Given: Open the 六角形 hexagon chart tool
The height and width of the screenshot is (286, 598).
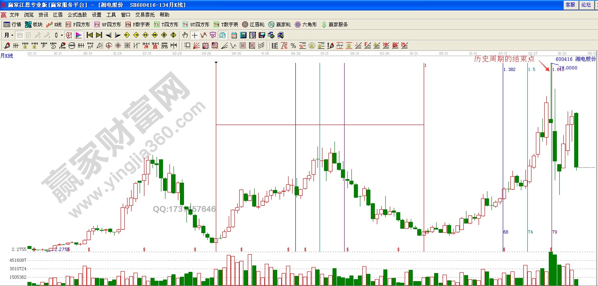Looking at the screenshot, I should pos(305,25).
